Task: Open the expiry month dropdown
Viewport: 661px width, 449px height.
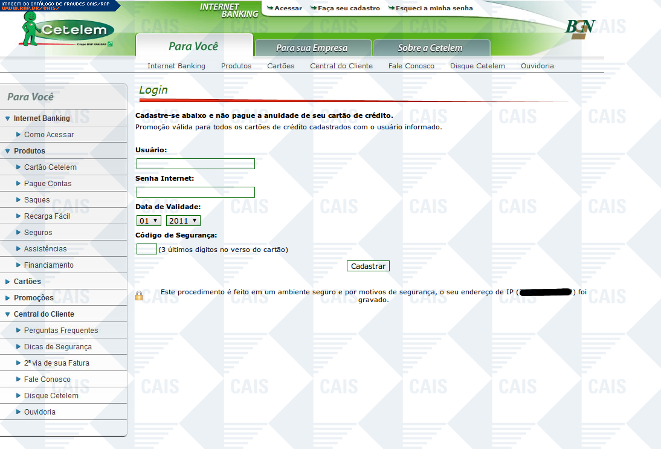Action: [x=149, y=221]
